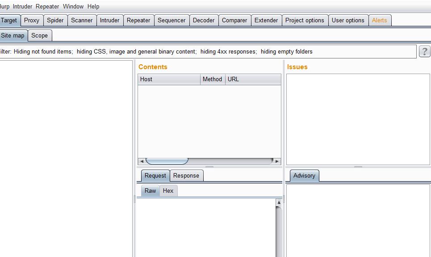
Task: Click the site map filter bar
Action: pos(208,52)
